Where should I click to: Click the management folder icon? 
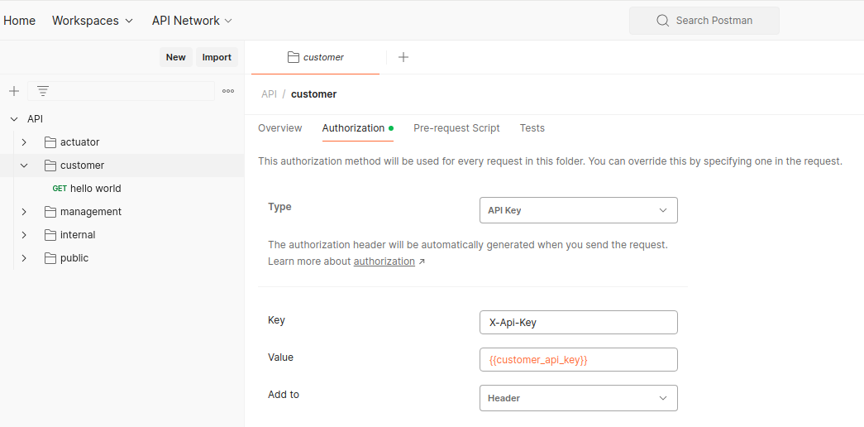pos(50,212)
